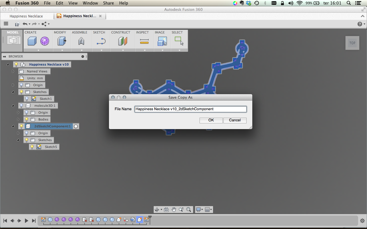Viewport: 367px width, 229px height.
Task: Toggle visibility bulb of Bodies folder
Action: (x=27, y=119)
